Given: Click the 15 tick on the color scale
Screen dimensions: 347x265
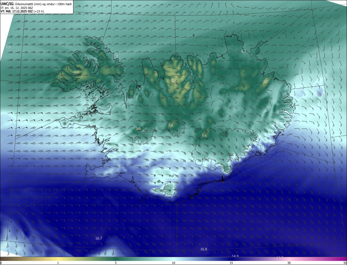Looking at the screenshot, I should coord(231,263).
